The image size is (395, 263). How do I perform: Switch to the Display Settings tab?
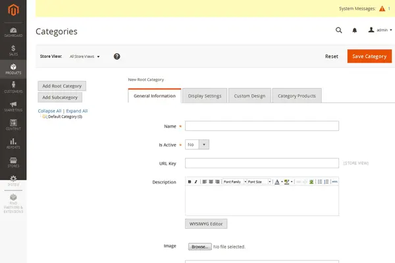(x=205, y=96)
